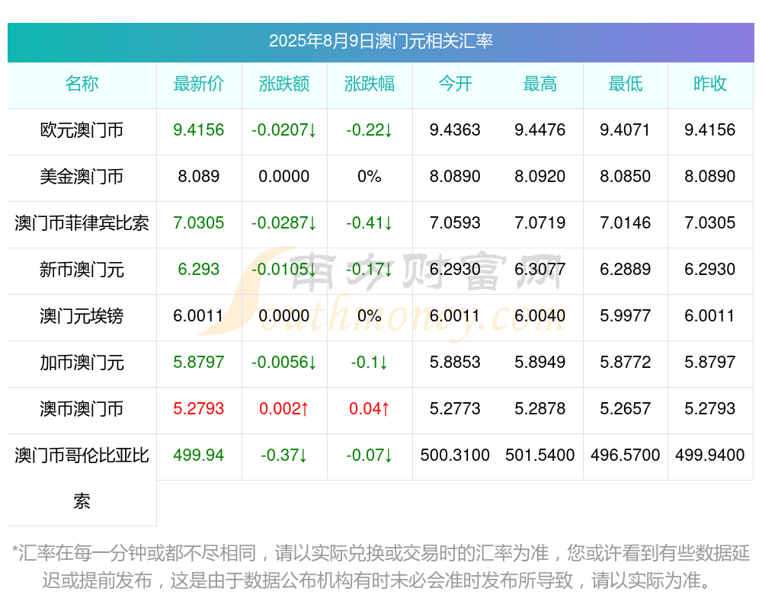
Task: Click the 美金澳门币 row name
Action: [82, 177]
